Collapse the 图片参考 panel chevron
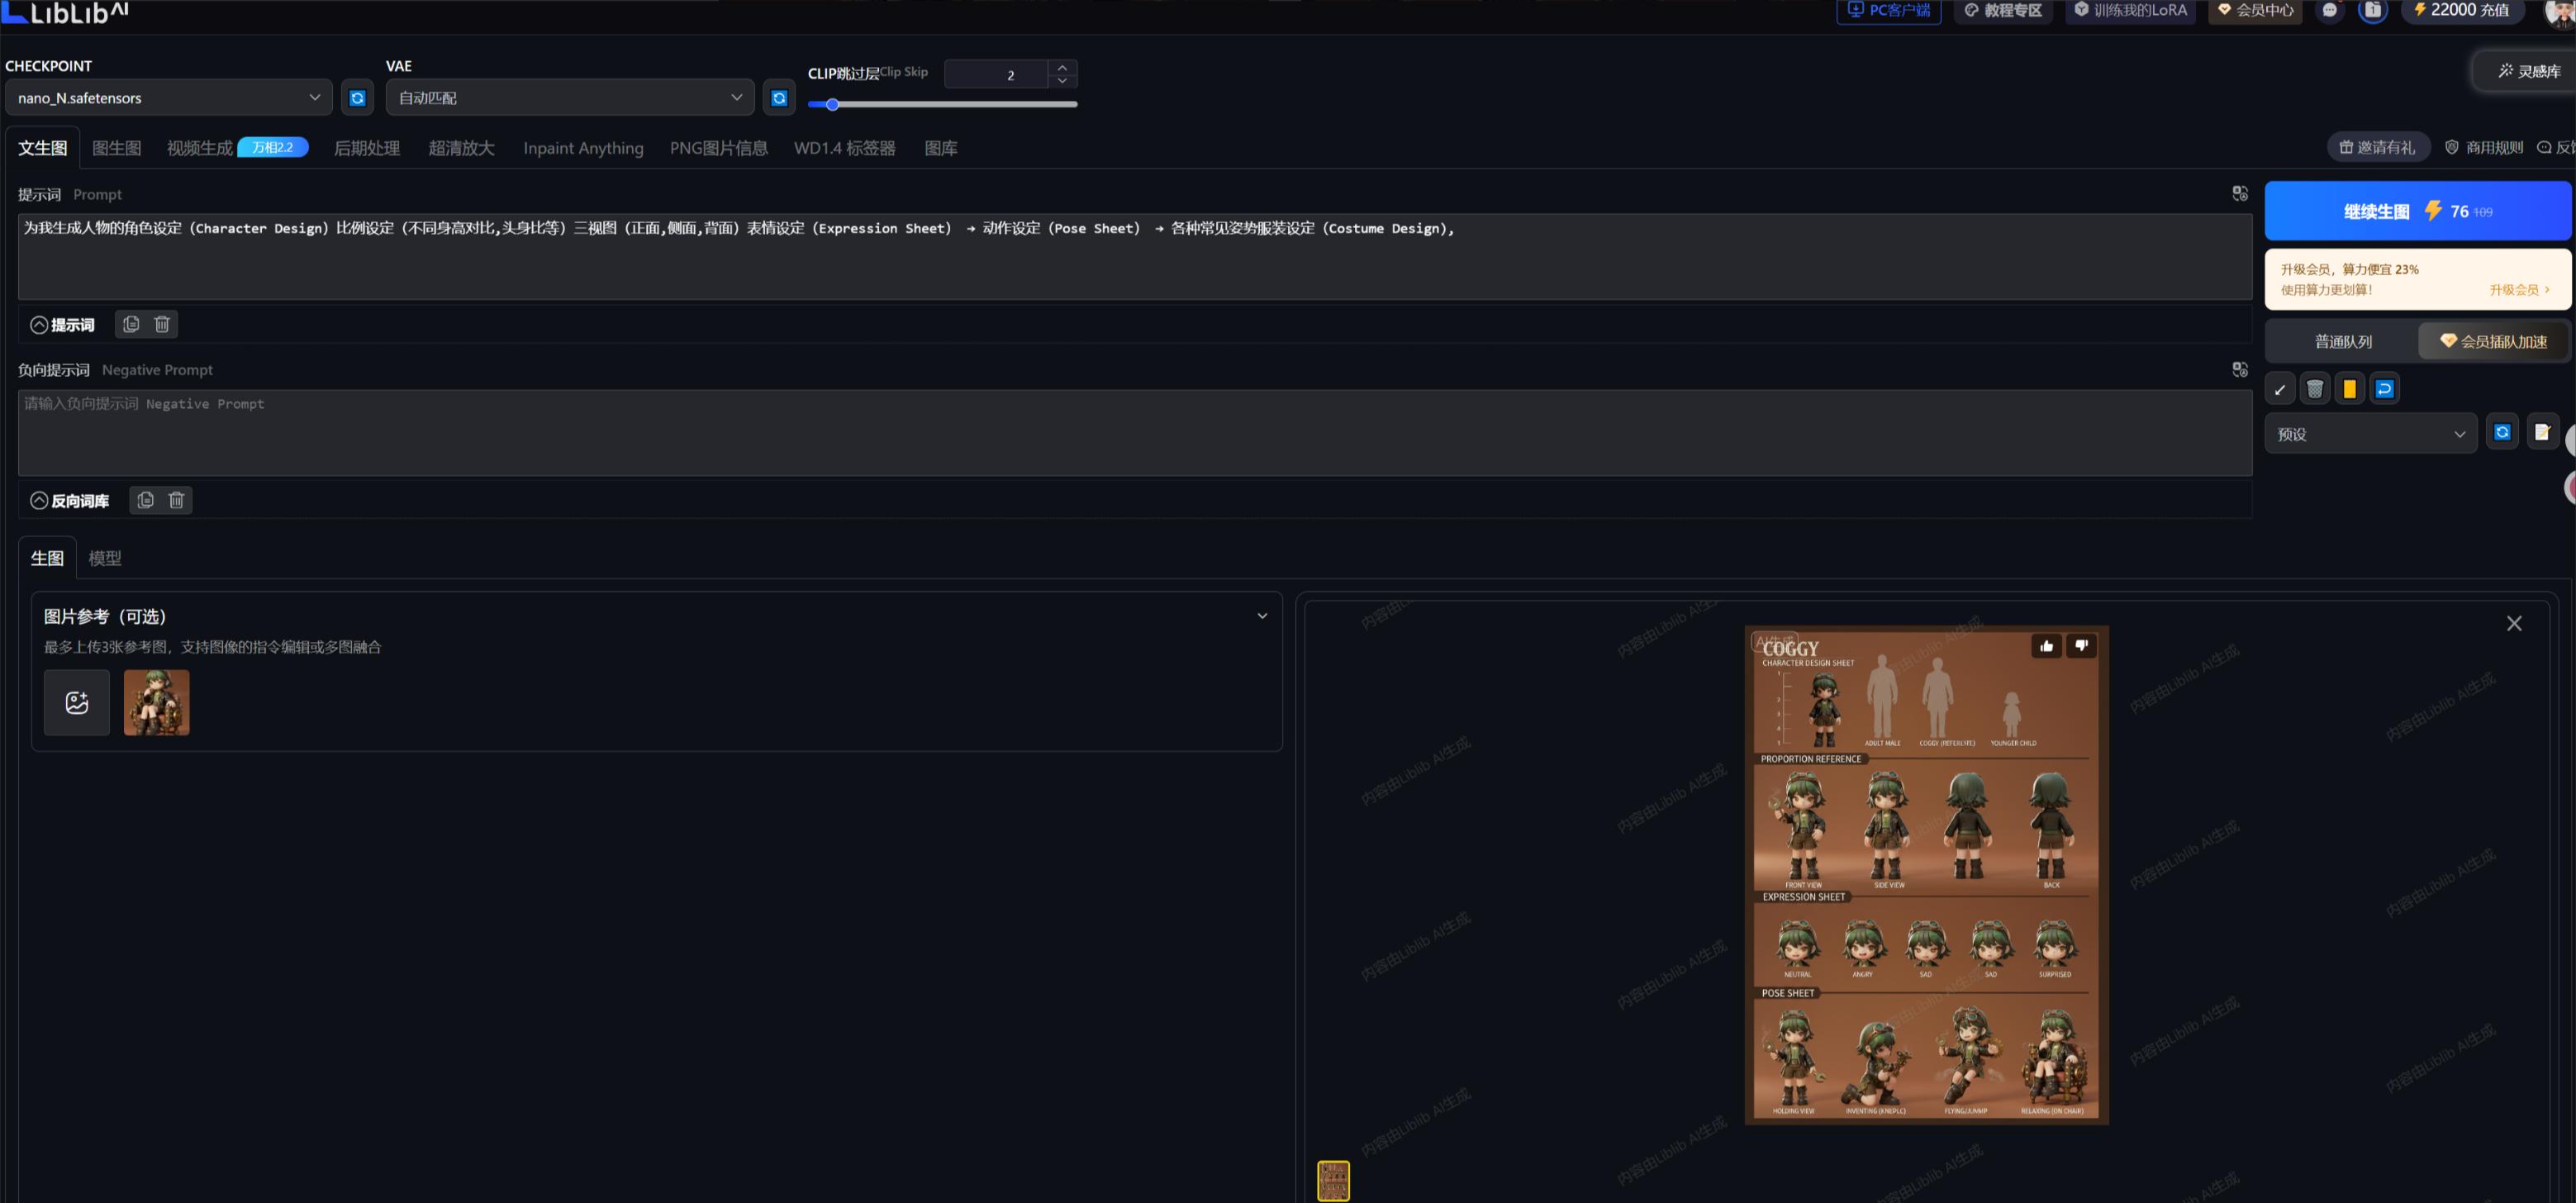2576x1203 pixels. 1262,616
